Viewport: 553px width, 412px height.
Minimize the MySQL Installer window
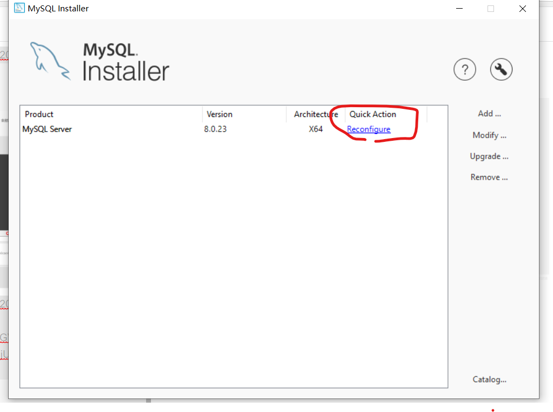459,9
